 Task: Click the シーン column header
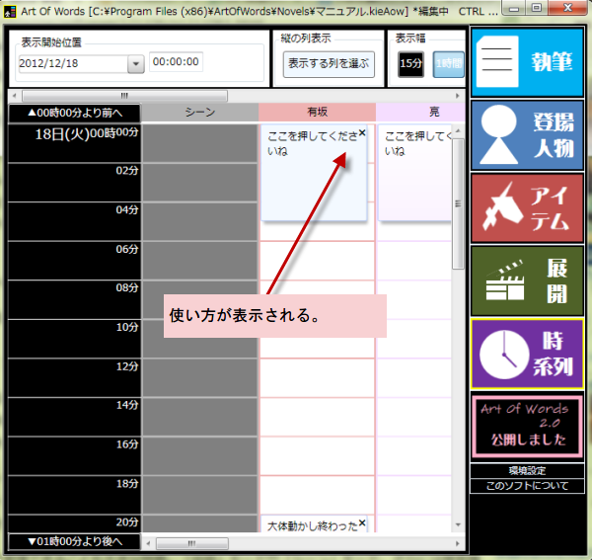tap(199, 113)
